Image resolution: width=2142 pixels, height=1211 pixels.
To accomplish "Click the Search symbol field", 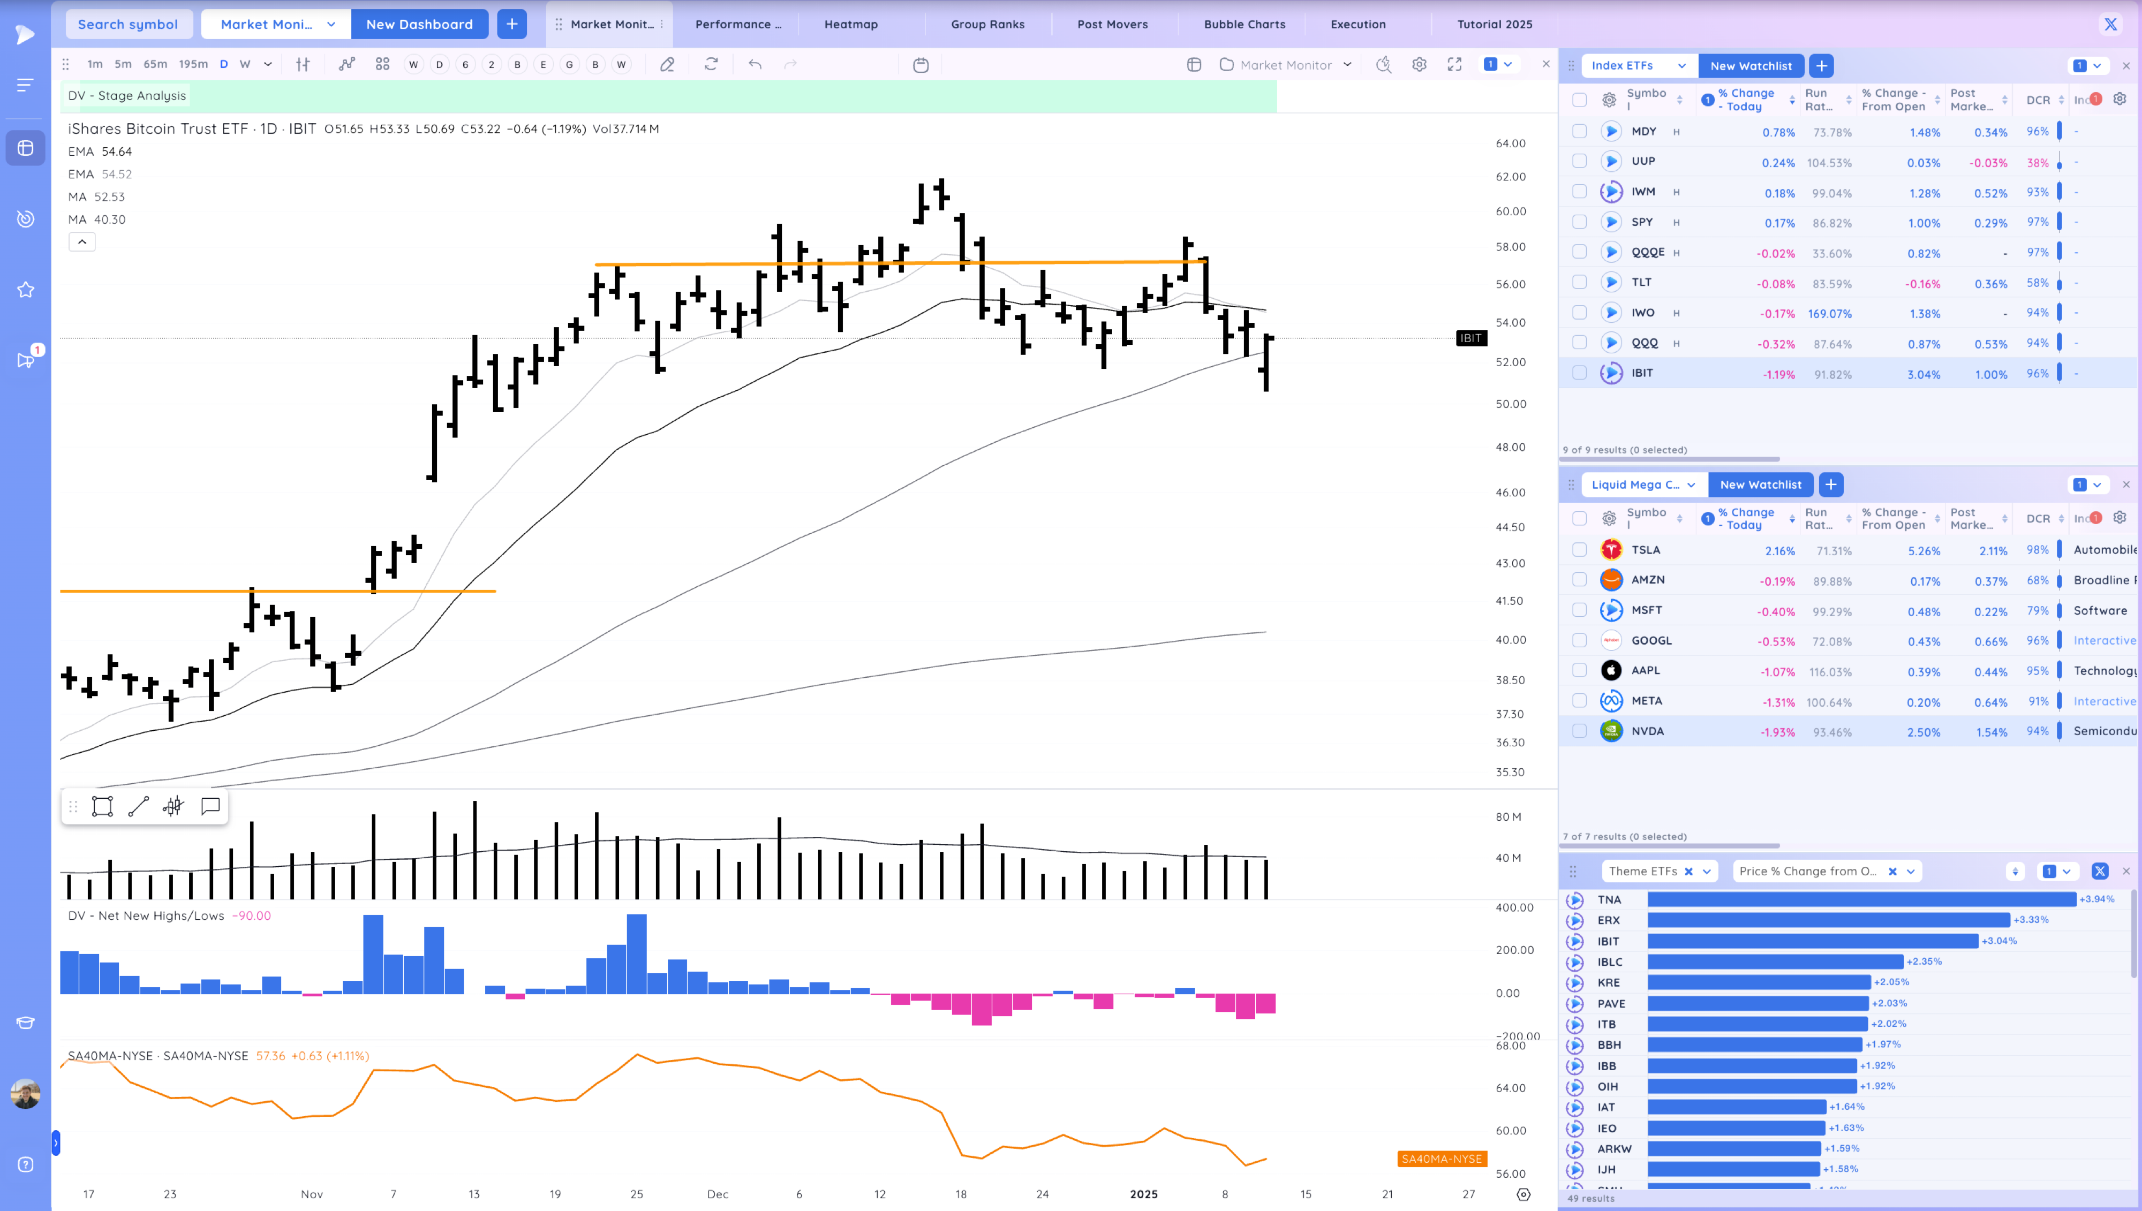I will [x=128, y=24].
